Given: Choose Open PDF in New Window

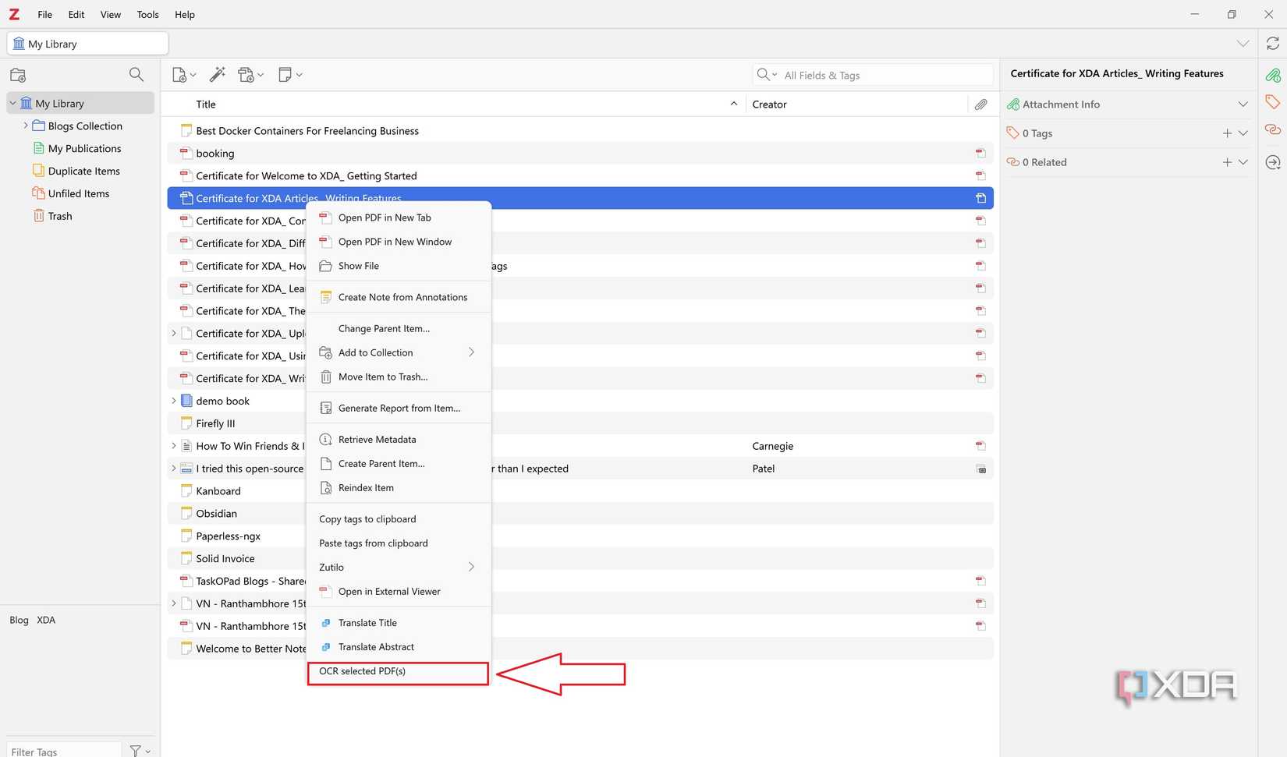Looking at the screenshot, I should [x=399, y=242].
